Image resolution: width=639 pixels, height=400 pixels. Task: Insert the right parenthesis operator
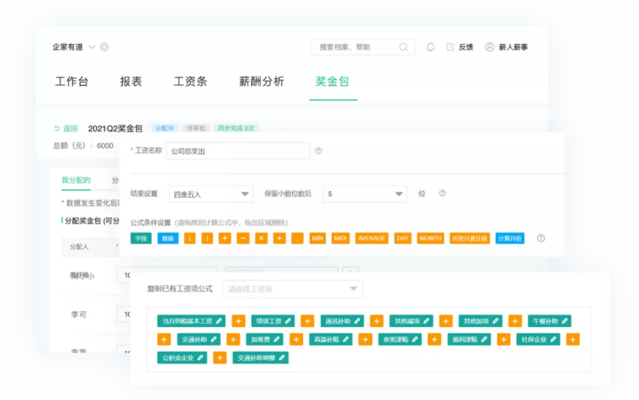pos(207,238)
